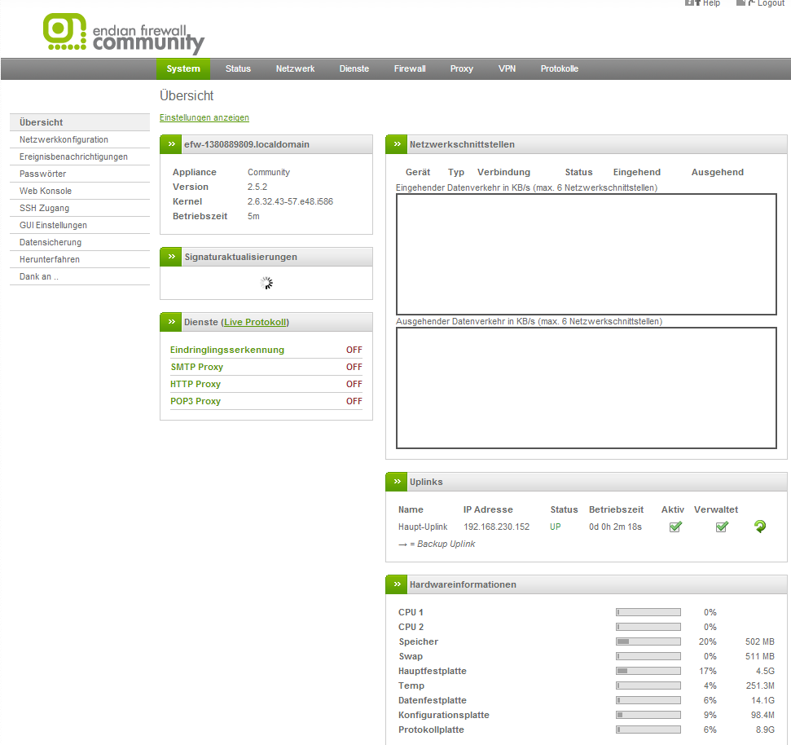Click the Speicher usage bar

(x=648, y=641)
